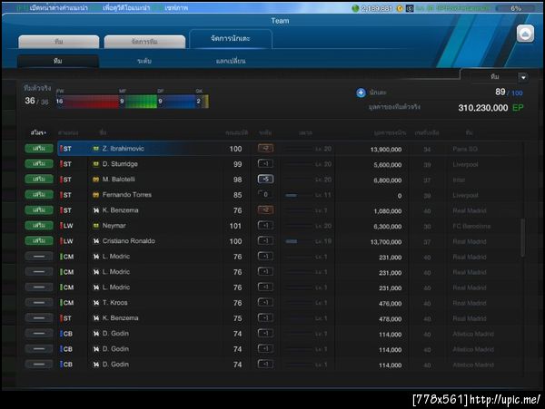Click the +1 upgrade badge in D. Sturridge's row

click(265, 164)
